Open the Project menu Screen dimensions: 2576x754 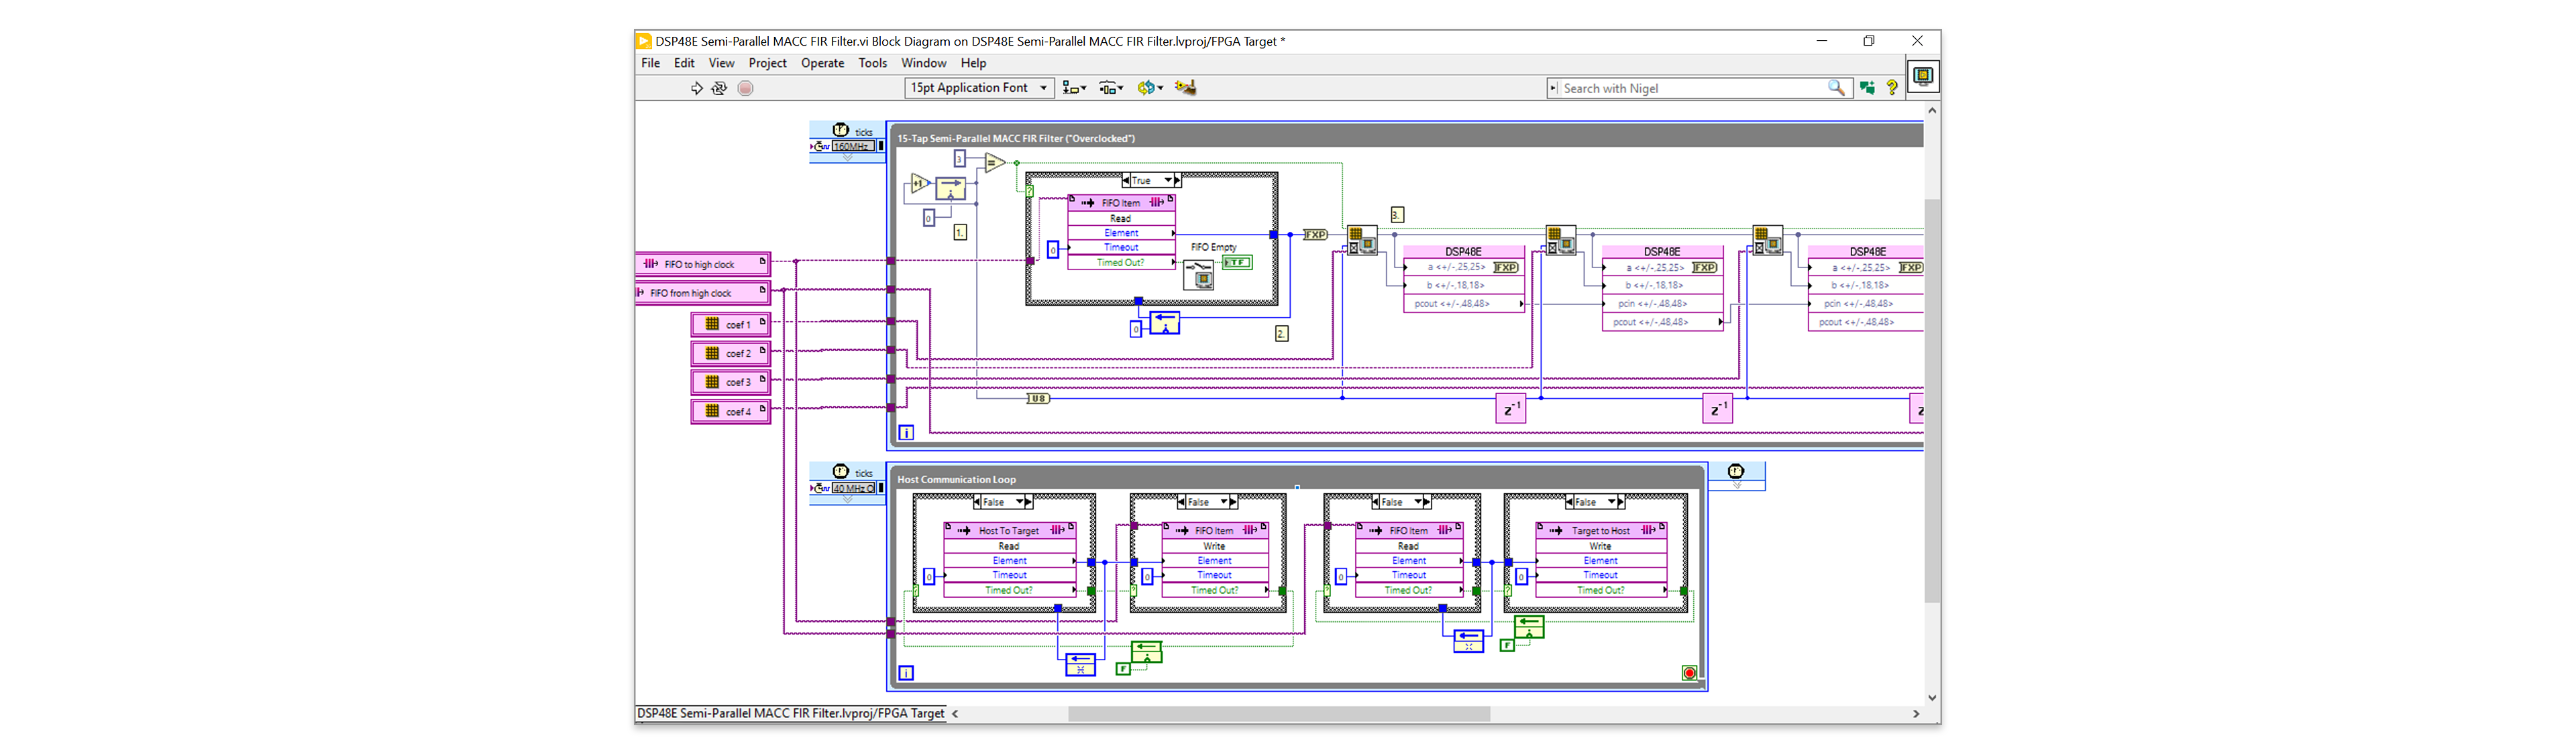click(767, 63)
